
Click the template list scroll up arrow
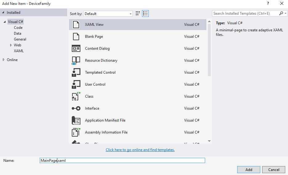pyautogui.click(x=209, y=21)
